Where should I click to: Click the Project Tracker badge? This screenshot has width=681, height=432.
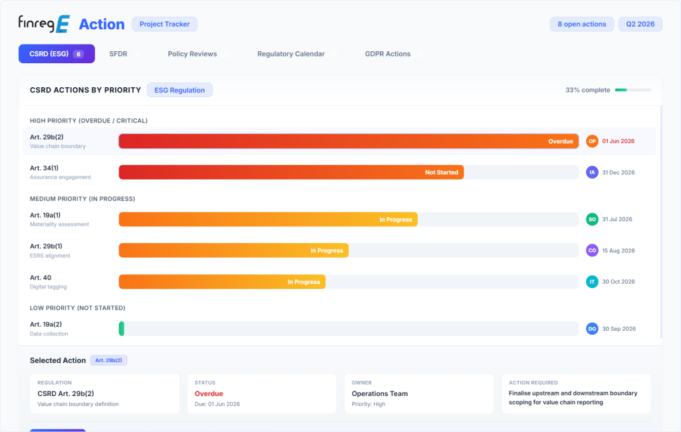coord(165,25)
